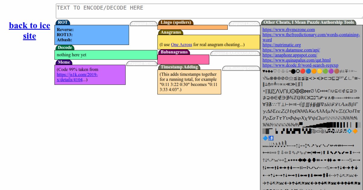The image size is (363, 190).
Task: Click the litter bin person emoji
Action: (271, 138)
